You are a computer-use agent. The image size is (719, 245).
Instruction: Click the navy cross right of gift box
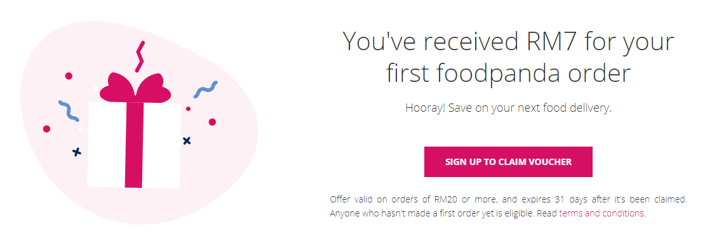click(x=187, y=140)
